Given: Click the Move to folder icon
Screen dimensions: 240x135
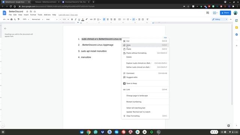Looking at the screenshot, I should click(x=31, y=12).
